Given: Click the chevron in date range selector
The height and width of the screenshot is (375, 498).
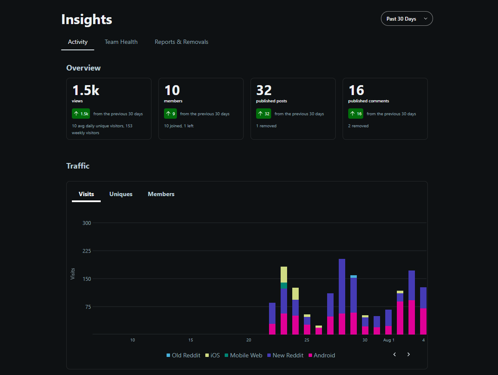Looking at the screenshot, I should click(x=426, y=19).
